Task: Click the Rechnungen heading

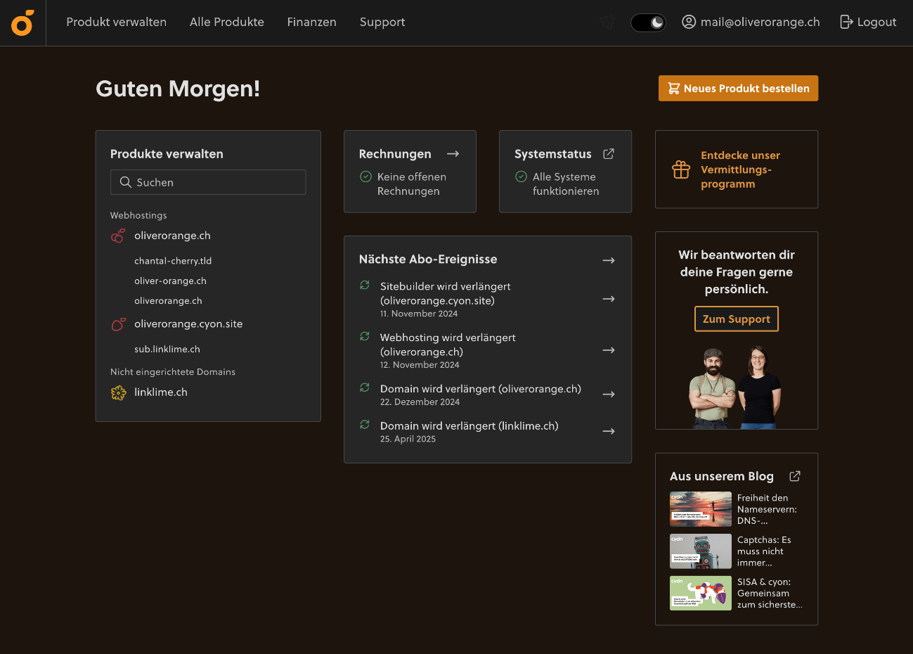Action: click(395, 154)
